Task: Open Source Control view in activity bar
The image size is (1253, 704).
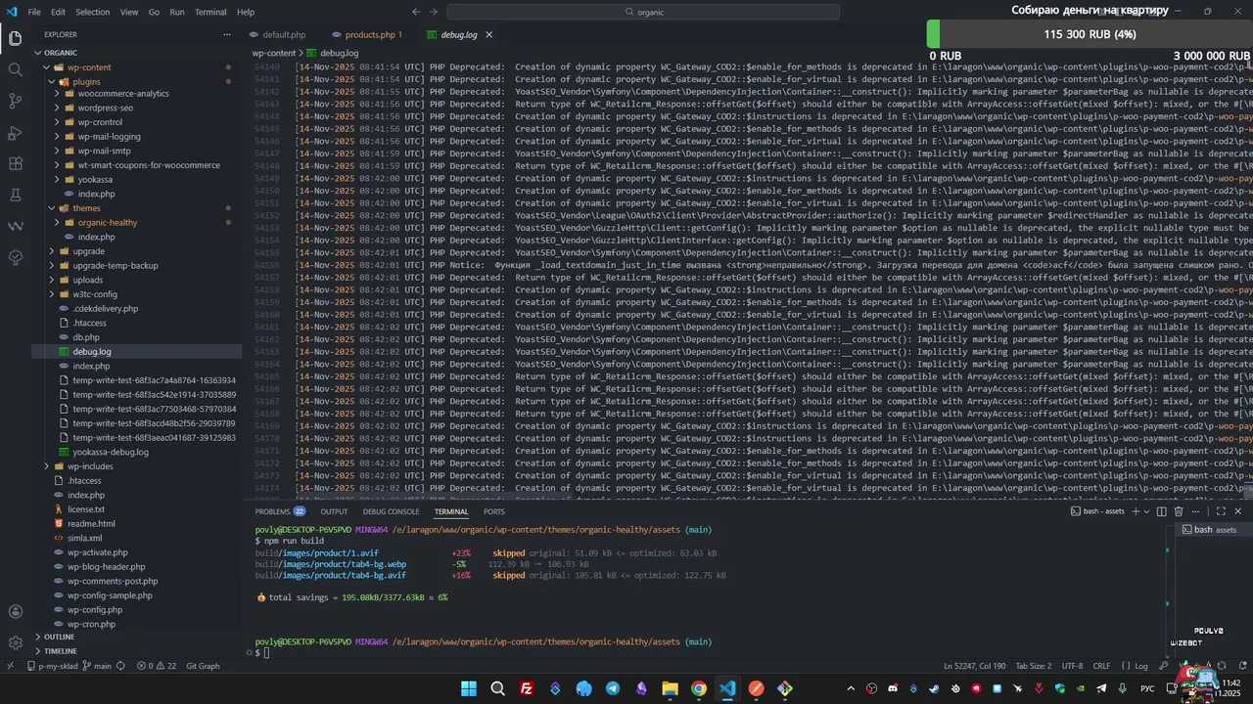Action: tap(15, 101)
